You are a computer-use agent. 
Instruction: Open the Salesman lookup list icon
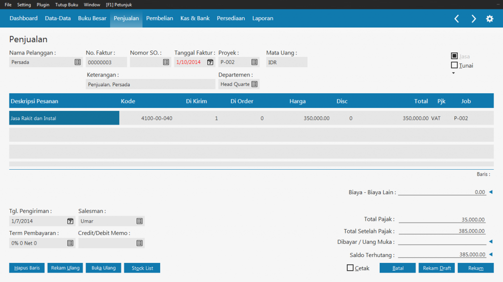[x=140, y=221]
